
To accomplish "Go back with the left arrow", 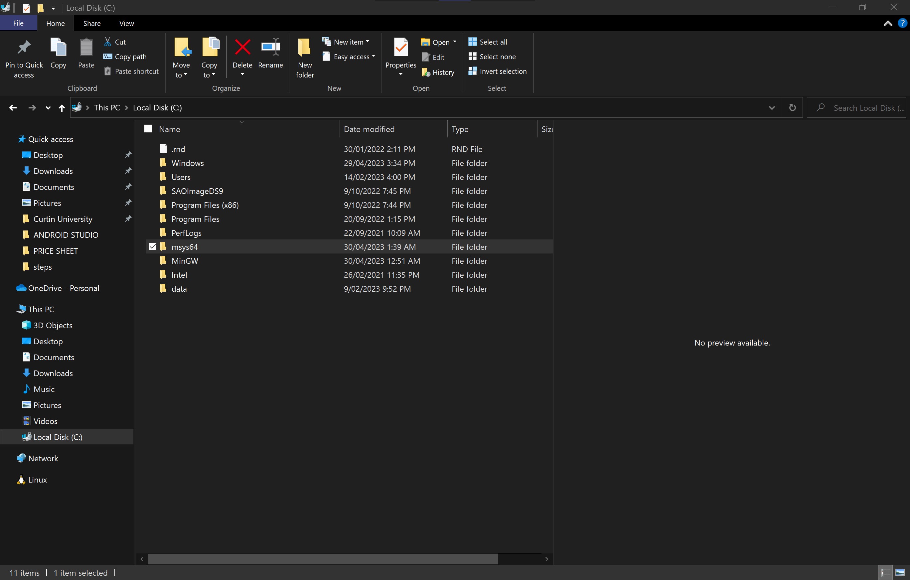I will point(13,108).
